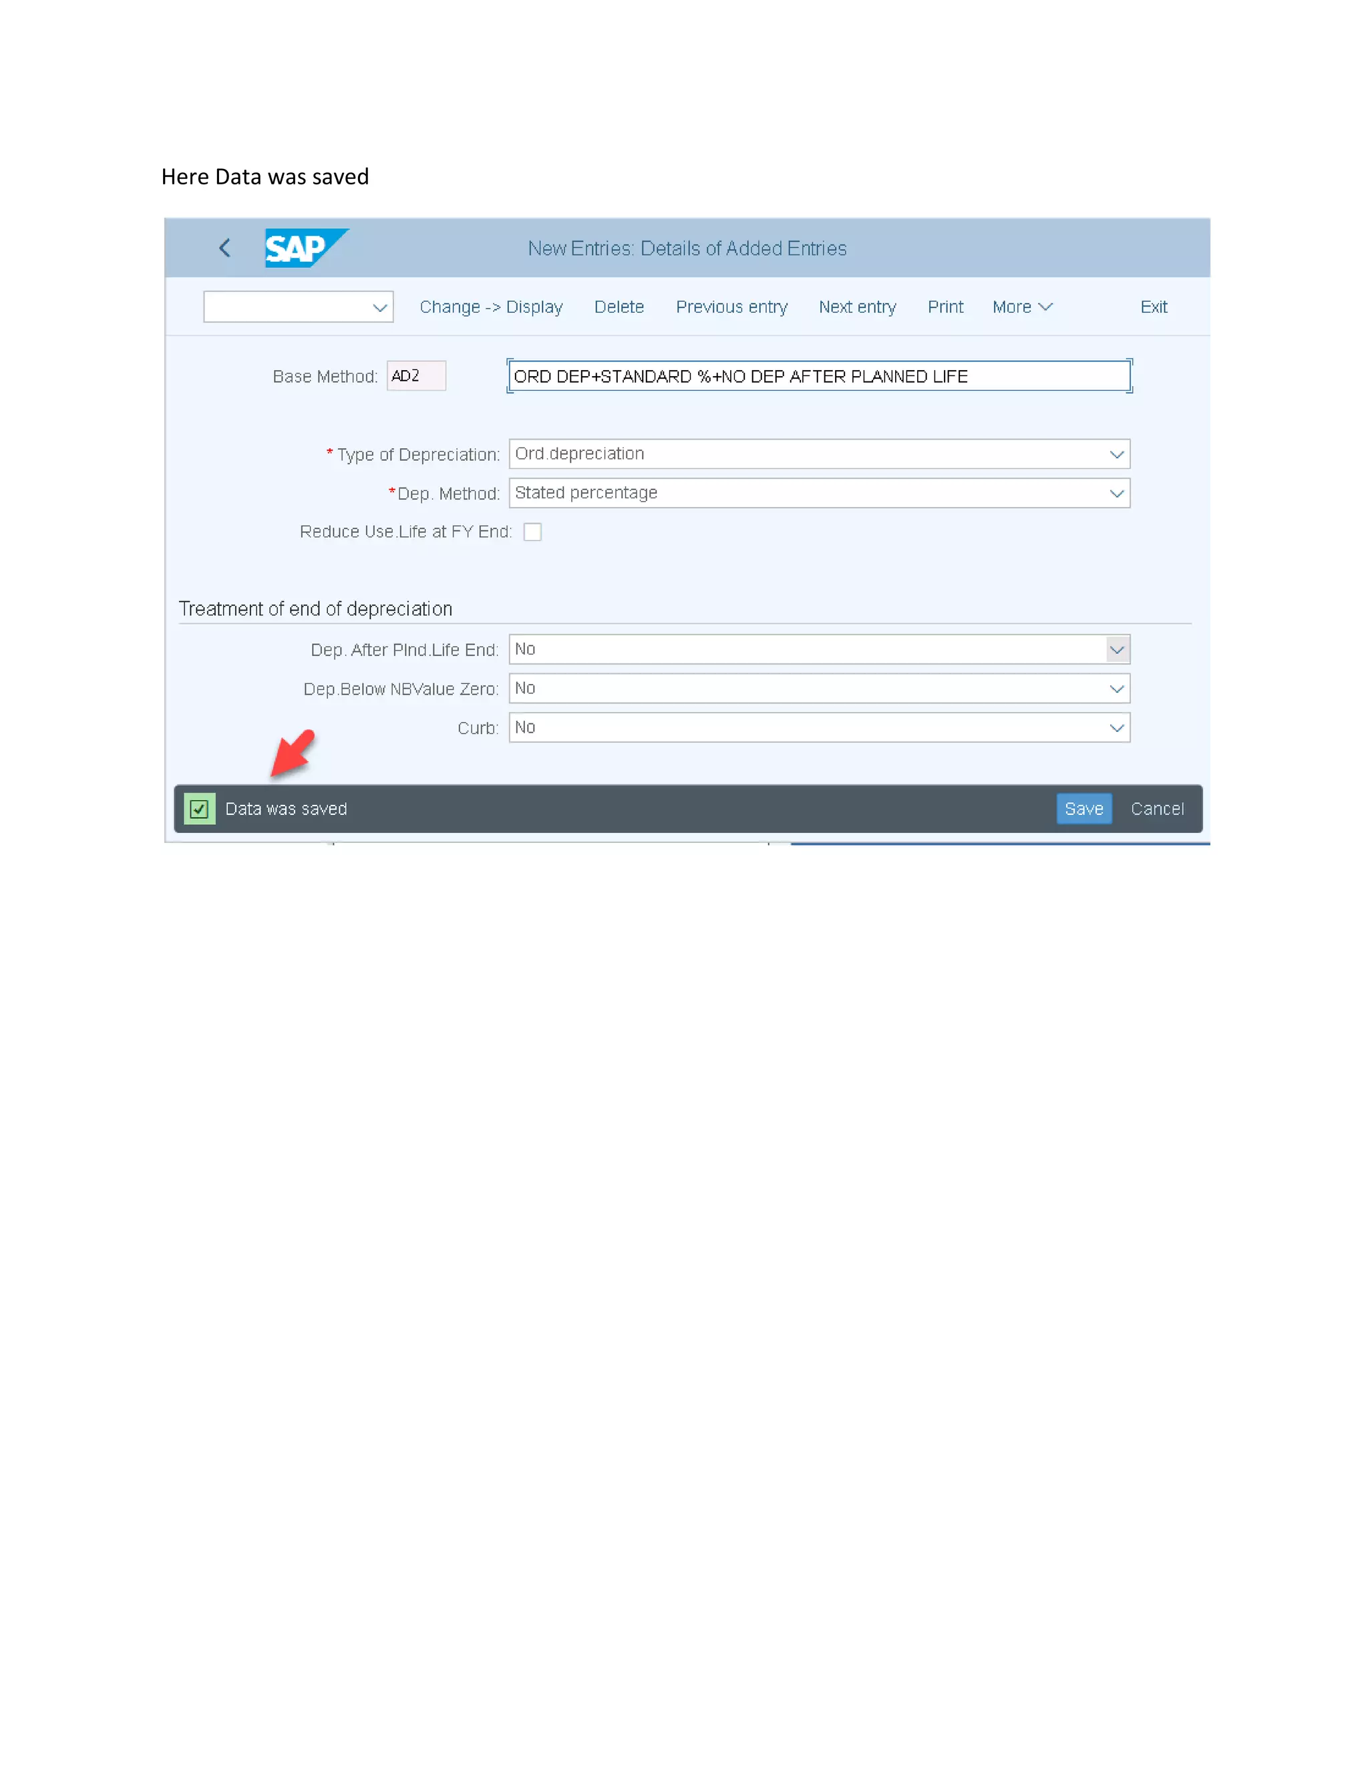Tick Reduce Use.Life at FY End checkbox
Image resolution: width=1368 pixels, height=1770 pixels.
click(x=532, y=532)
